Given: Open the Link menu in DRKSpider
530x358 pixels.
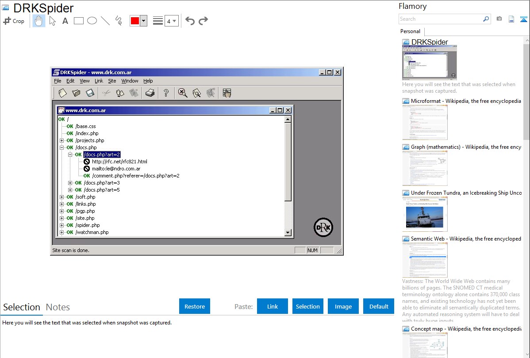Looking at the screenshot, I should [x=99, y=81].
